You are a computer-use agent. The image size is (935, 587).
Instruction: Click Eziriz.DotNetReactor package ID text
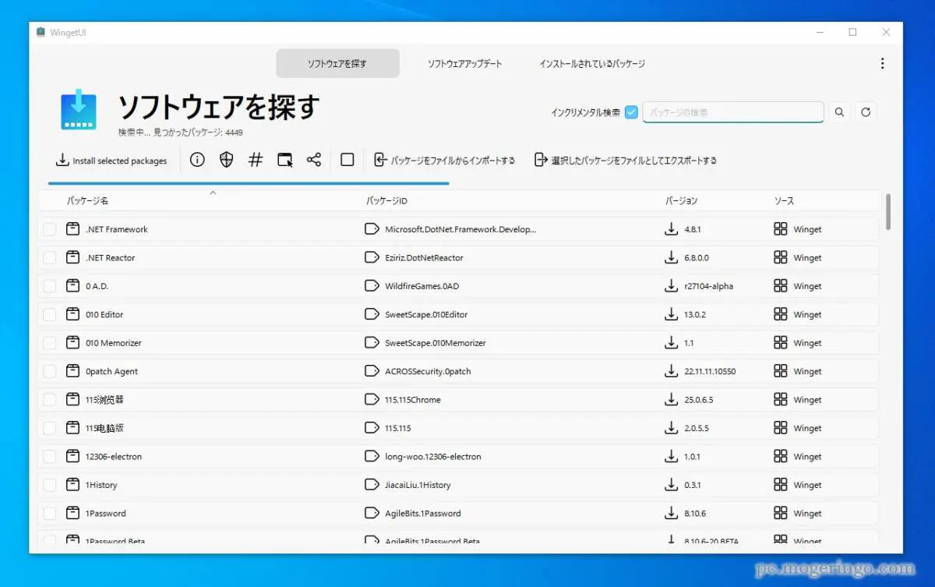[x=424, y=257]
